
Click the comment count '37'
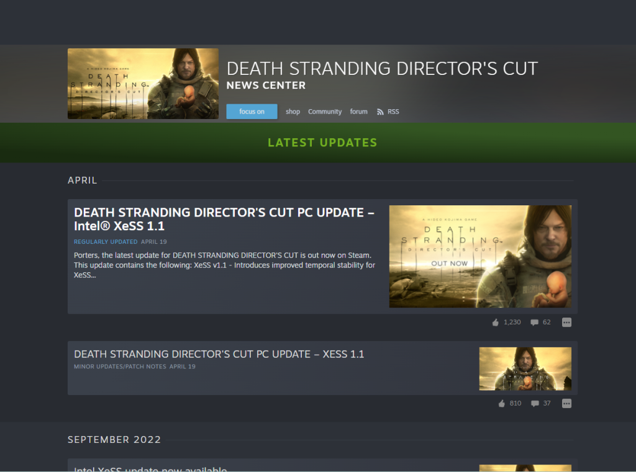(x=547, y=403)
